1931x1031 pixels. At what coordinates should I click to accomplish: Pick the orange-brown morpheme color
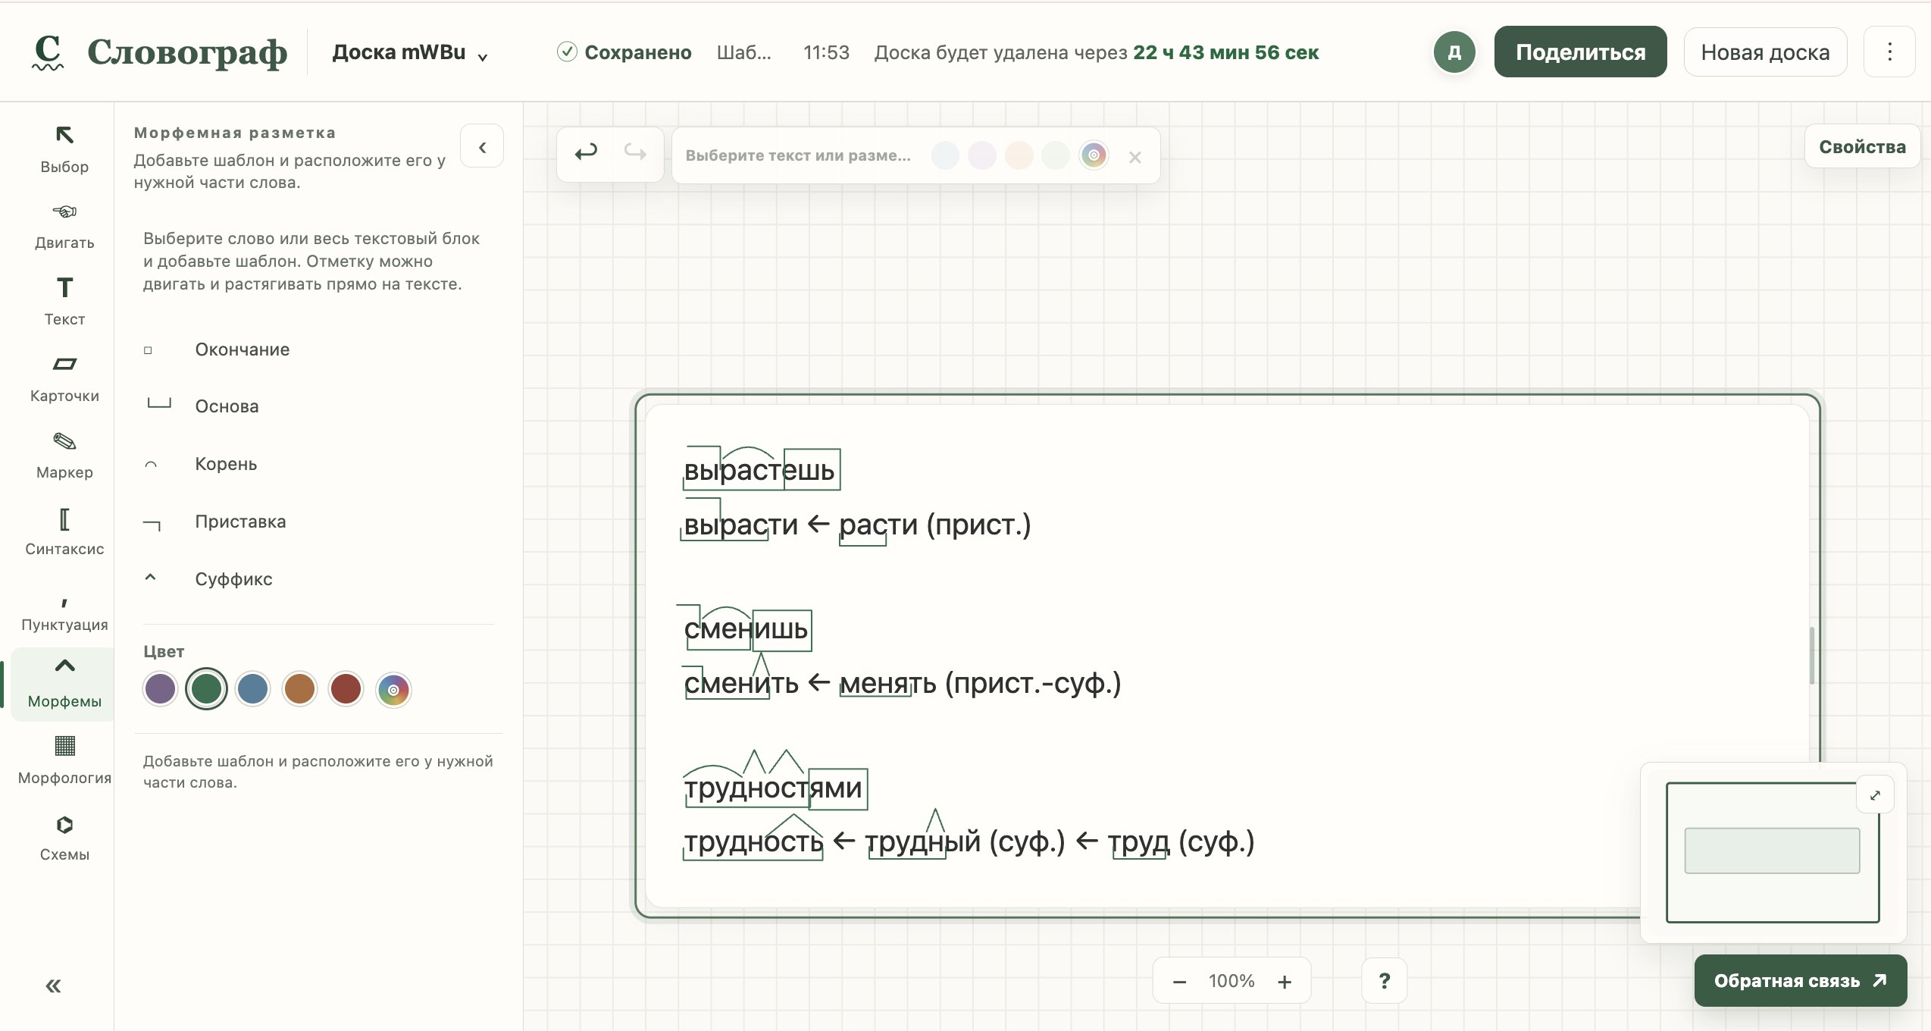[x=299, y=689]
